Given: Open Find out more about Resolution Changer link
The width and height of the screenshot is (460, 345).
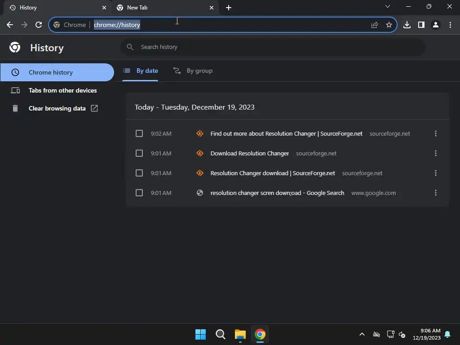Looking at the screenshot, I should pyautogui.click(x=286, y=133).
